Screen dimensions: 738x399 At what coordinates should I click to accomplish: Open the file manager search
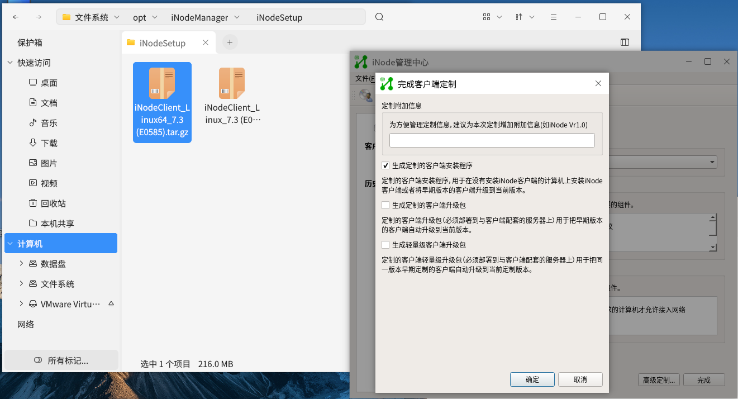click(x=379, y=17)
